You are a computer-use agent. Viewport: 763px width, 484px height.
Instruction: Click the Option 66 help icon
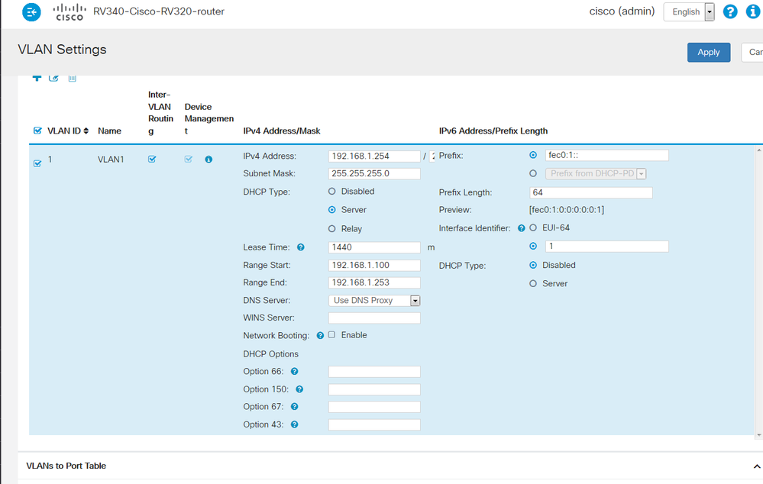(x=294, y=372)
